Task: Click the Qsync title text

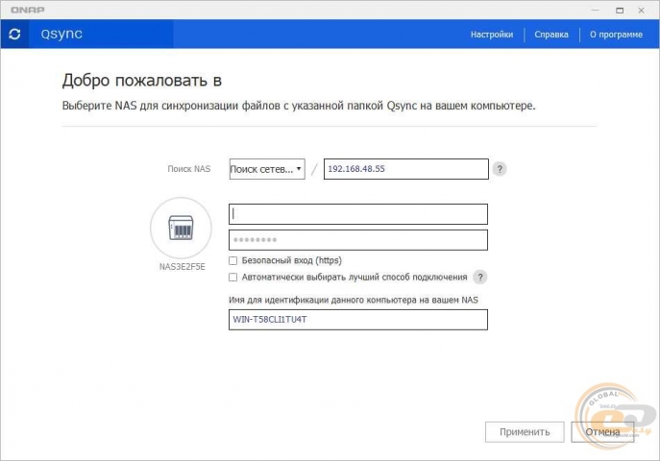Action: (x=61, y=34)
